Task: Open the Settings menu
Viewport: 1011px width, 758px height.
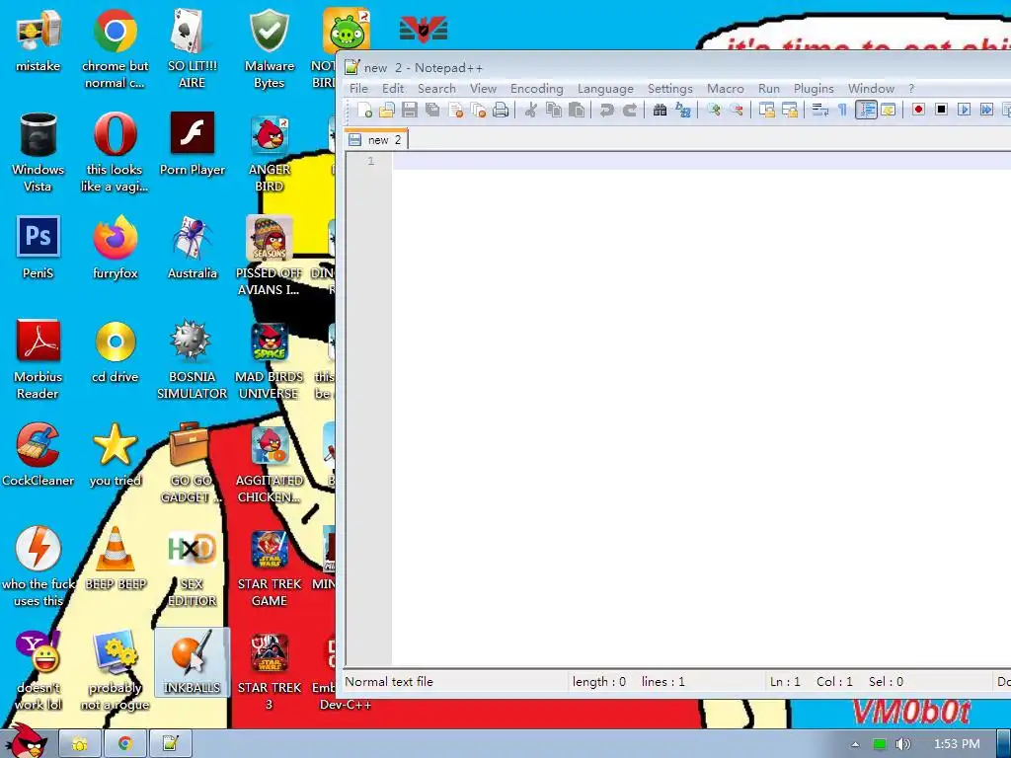Action: coord(670,88)
